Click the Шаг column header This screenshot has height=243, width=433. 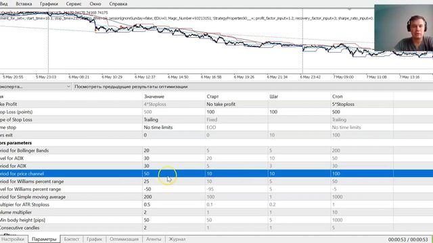pyautogui.click(x=273, y=97)
